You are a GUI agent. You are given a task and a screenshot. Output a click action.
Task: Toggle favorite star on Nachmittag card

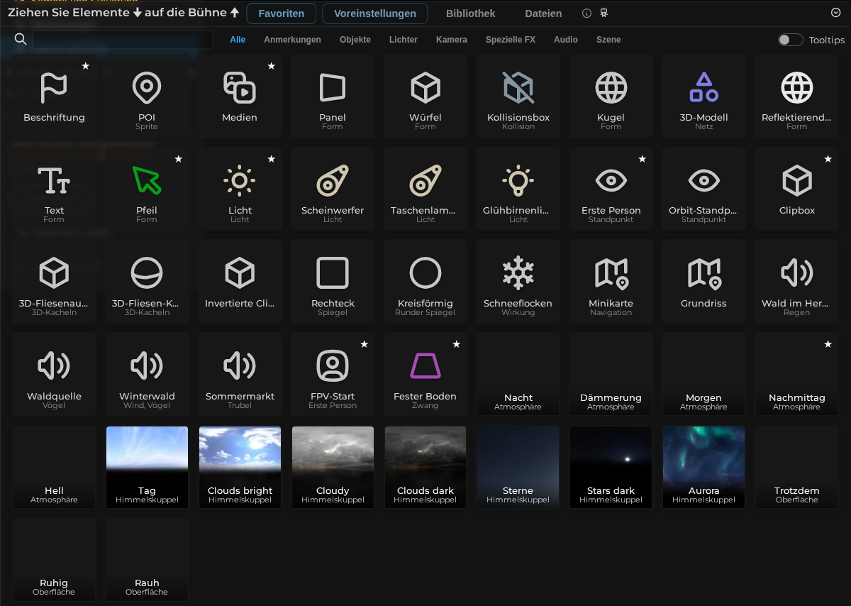coord(828,344)
